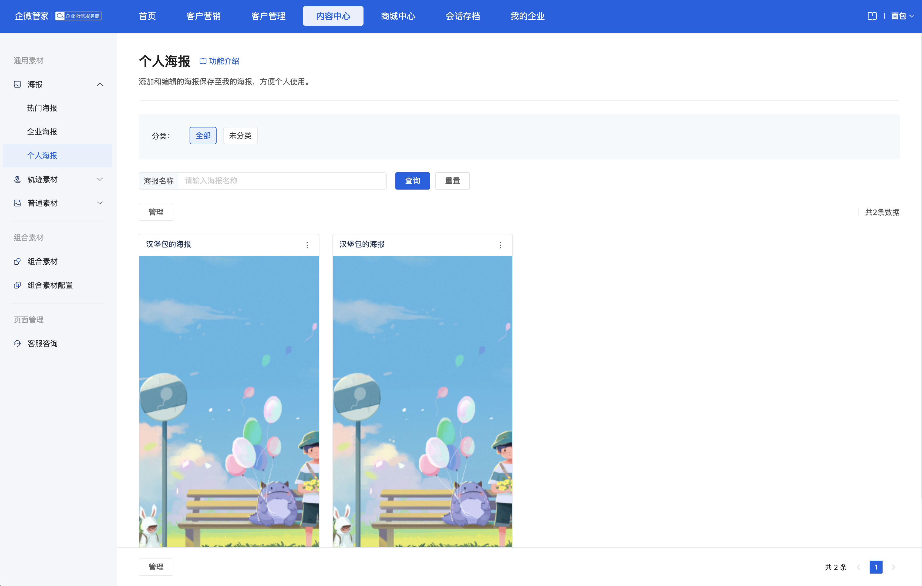
Task: Click the 功能介绍 book icon
Action: (203, 61)
